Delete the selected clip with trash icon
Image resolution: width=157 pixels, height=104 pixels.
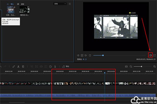23,67
